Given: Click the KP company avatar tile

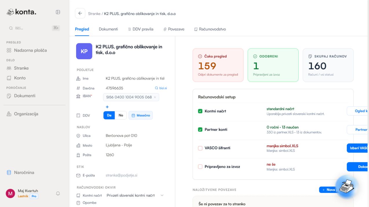Looking at the screenshot, I should point(84,51).
